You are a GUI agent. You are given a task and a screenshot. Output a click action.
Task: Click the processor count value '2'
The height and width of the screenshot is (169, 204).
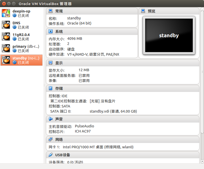[68, 44]
